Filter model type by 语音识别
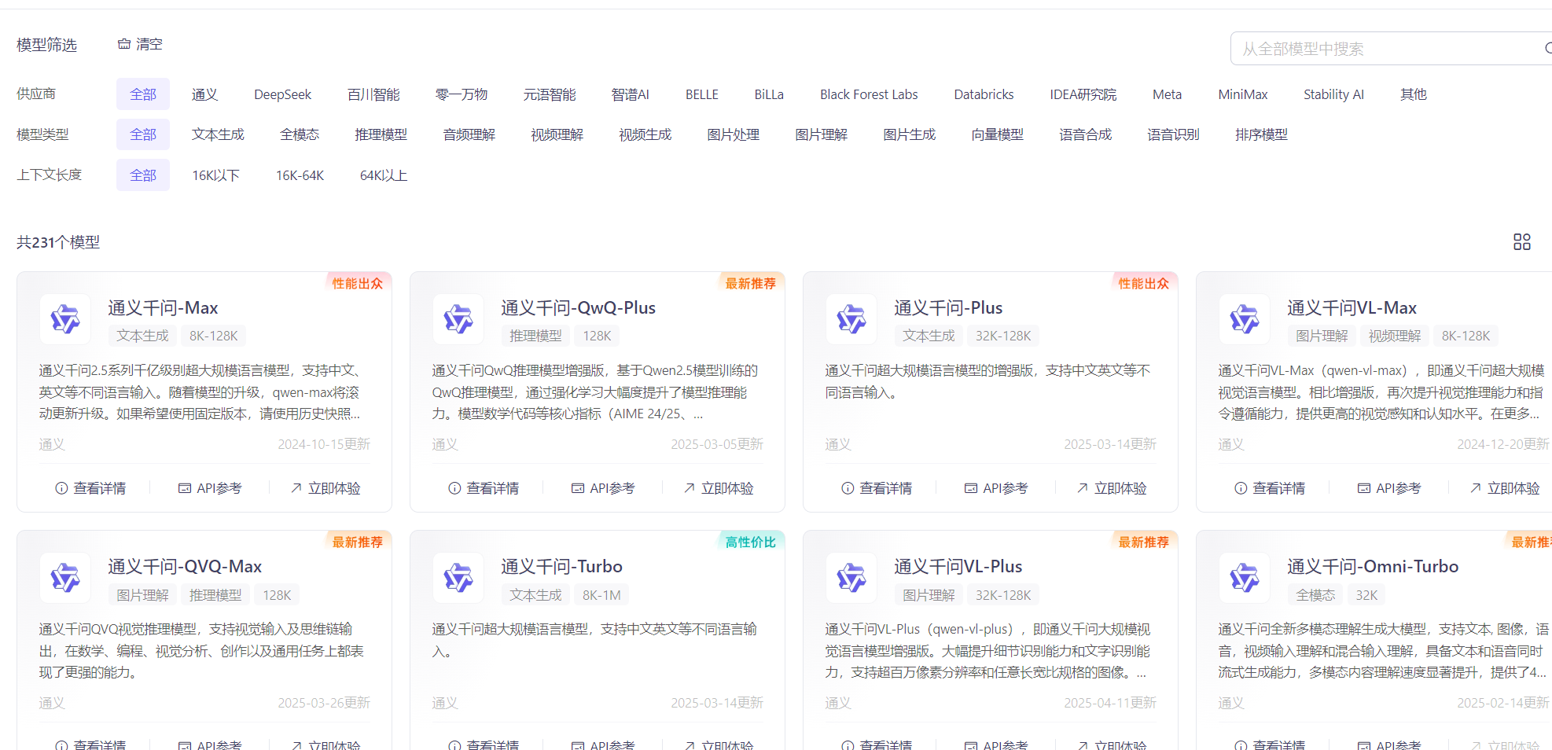Image resolution: width=1552 pixels, height=750 pixels. pos(1173,134)
